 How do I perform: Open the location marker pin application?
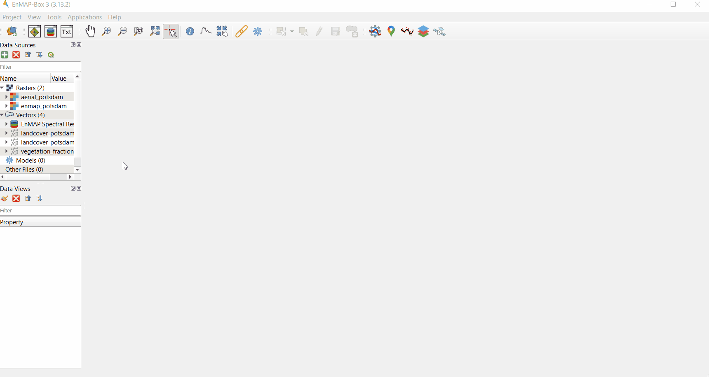(391, 32)
